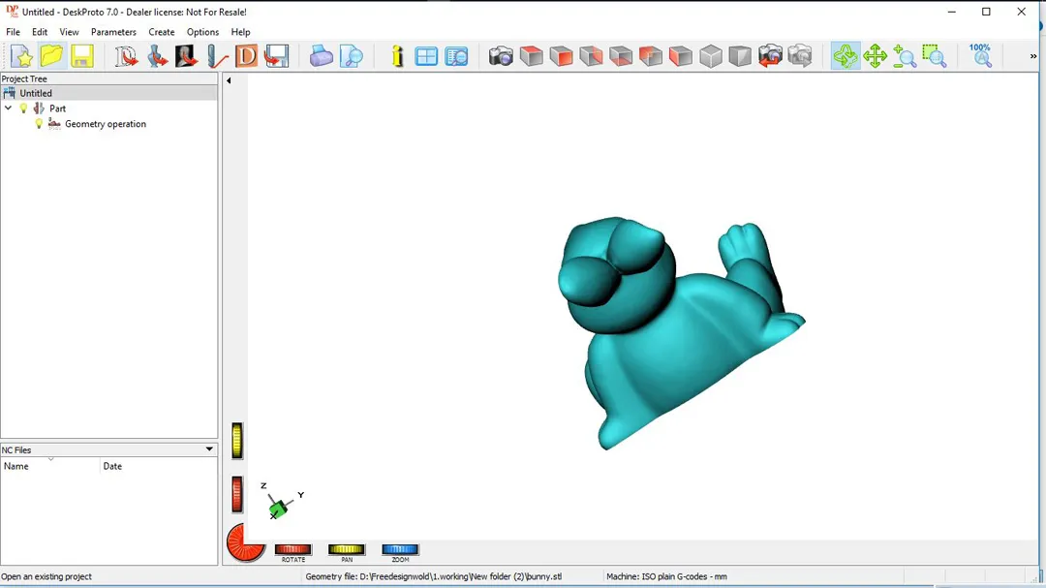
Task: Open Print Preview from the toolbar
Action: pos(352,56)
